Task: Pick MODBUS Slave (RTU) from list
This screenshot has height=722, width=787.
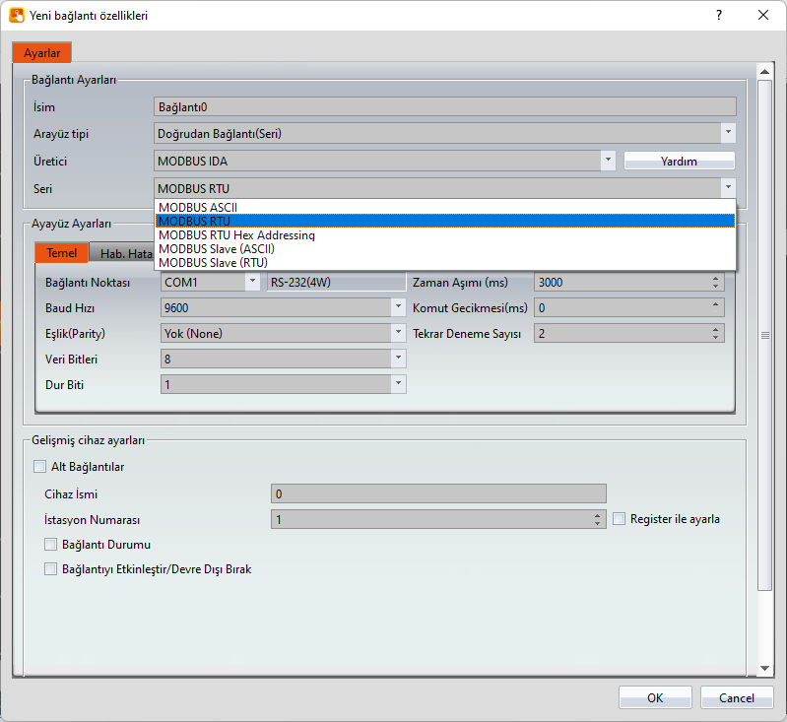Action: pos(212,263)
